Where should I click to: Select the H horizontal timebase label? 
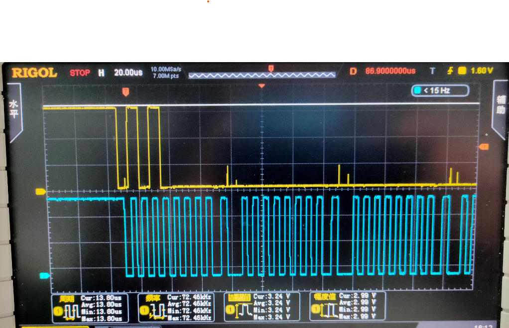click(101, 73)
